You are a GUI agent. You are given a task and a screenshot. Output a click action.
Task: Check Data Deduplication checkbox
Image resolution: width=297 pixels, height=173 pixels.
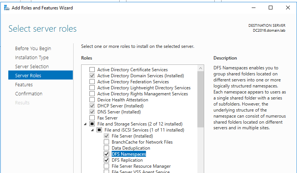tap(106, 148)
